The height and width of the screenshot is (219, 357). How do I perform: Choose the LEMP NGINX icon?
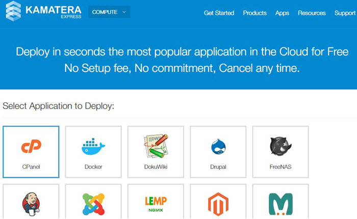(x=156, y=204)
